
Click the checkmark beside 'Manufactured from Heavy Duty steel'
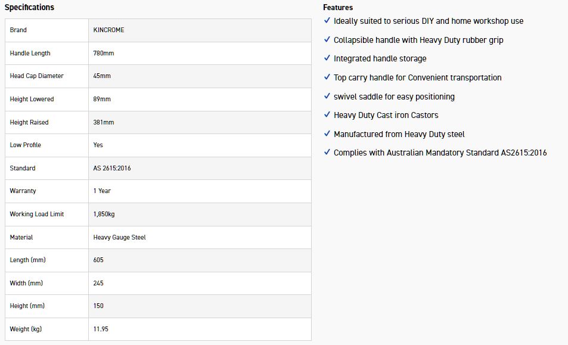(327, 134)
